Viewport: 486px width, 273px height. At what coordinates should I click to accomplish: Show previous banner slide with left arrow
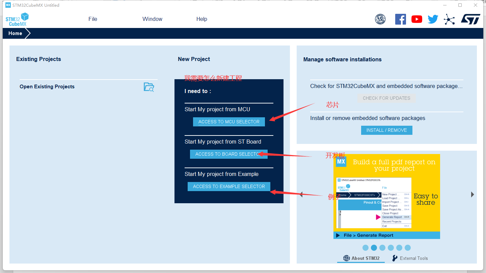point(301,194)
